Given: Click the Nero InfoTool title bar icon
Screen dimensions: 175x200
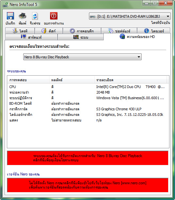Looking at the screenshot, I should [5, 5].
